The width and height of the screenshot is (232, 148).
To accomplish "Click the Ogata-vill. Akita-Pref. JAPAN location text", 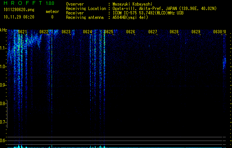I will click(x=165, y=9).
